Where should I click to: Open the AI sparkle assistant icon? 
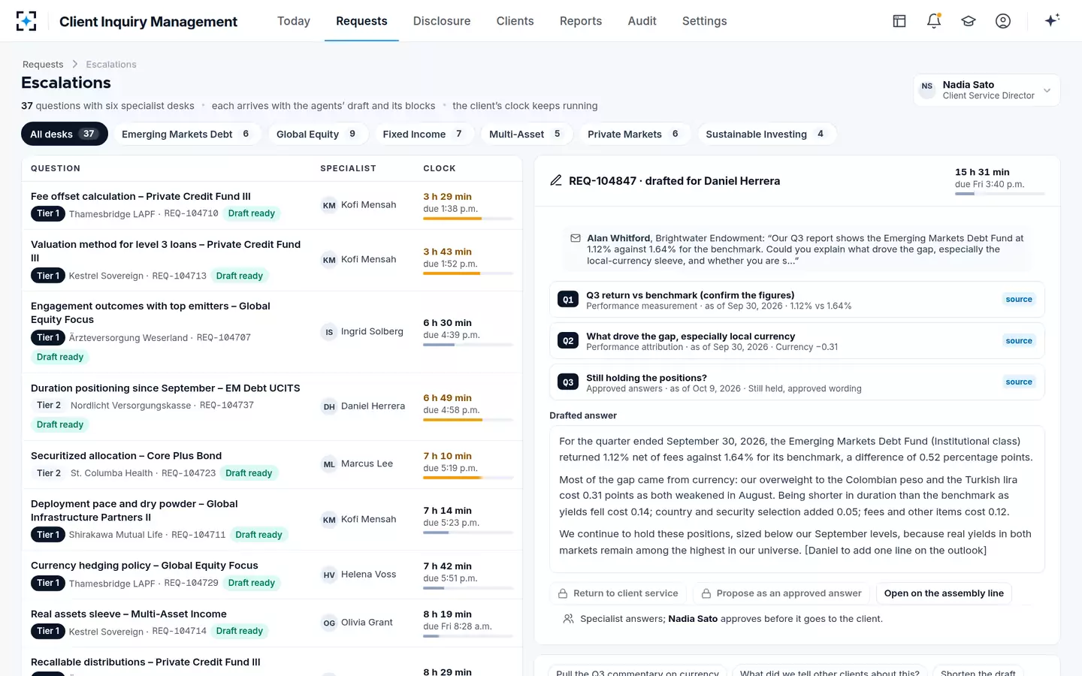(x=1052, y=20)
